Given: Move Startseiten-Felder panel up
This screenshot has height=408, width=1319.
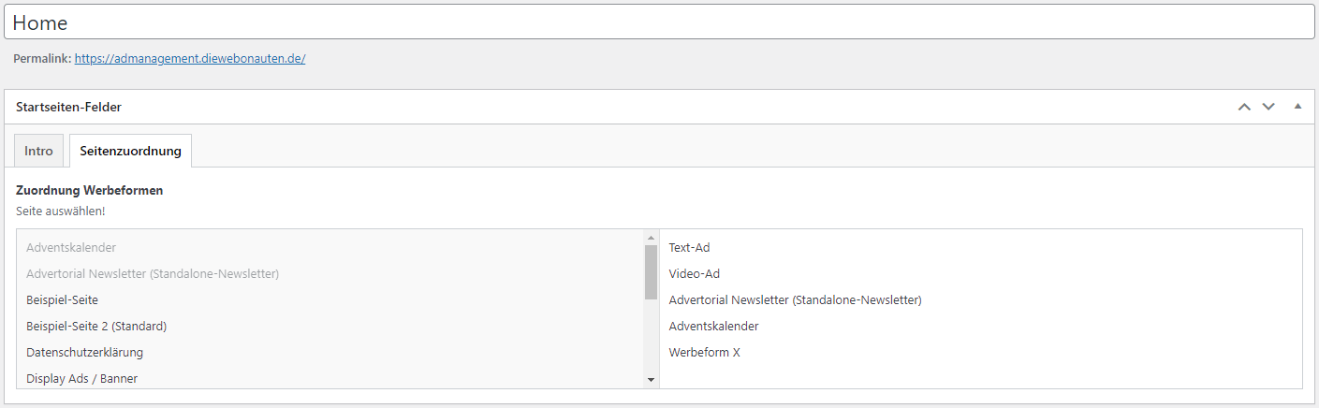Looking at the screenshot, I should (1244, 107).
